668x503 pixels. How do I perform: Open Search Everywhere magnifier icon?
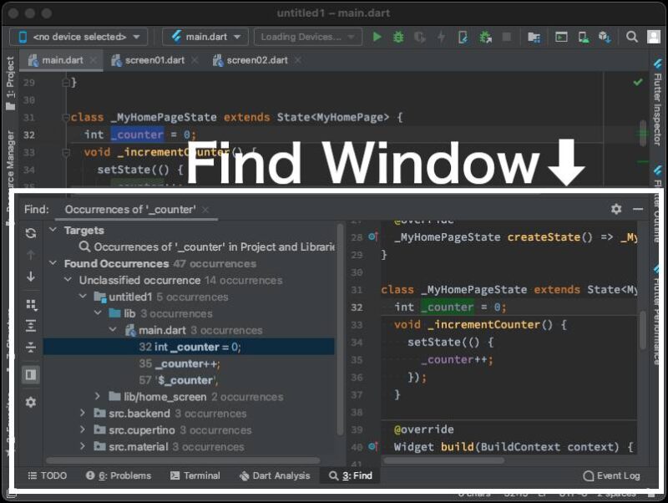pyautogui.click(x=632, y=37)
